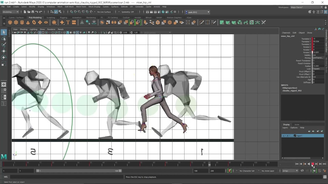Click the polygon cube shelf icon

[16, 22]
